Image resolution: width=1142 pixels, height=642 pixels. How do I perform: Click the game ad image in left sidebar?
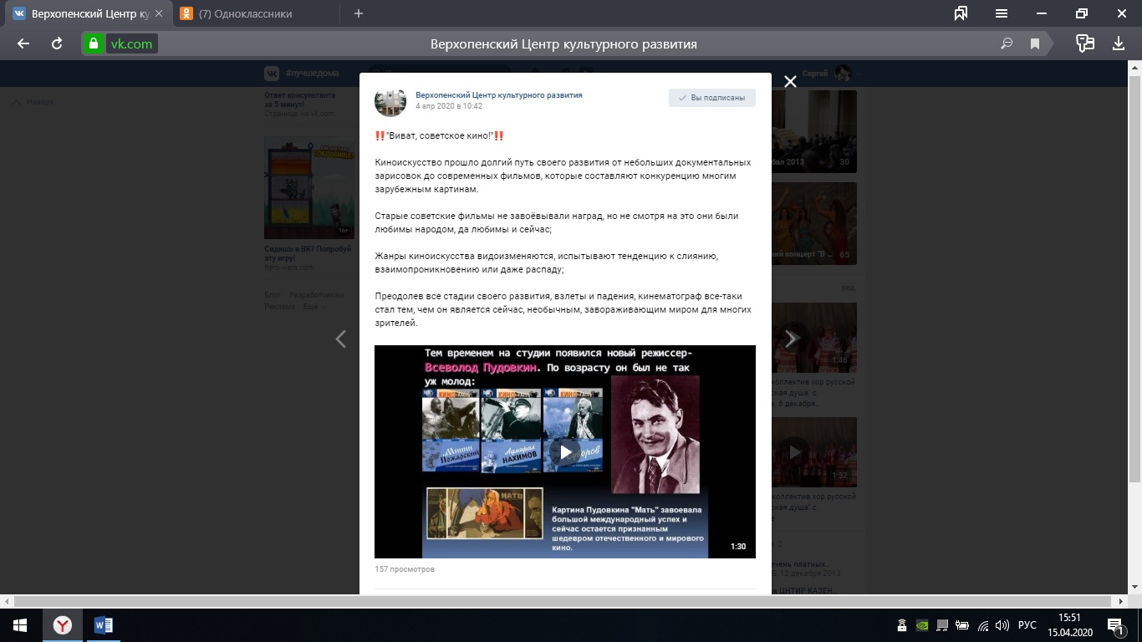pyautogui.click(x=309, y=188)
